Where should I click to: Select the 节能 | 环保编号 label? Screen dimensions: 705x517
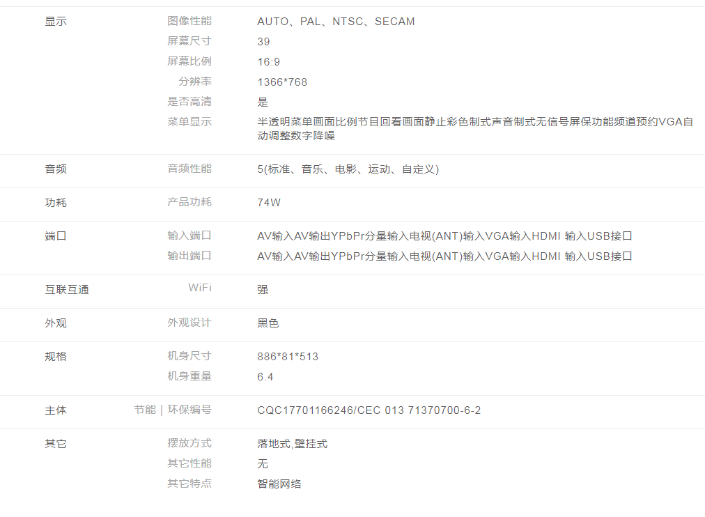click(173, 410)
